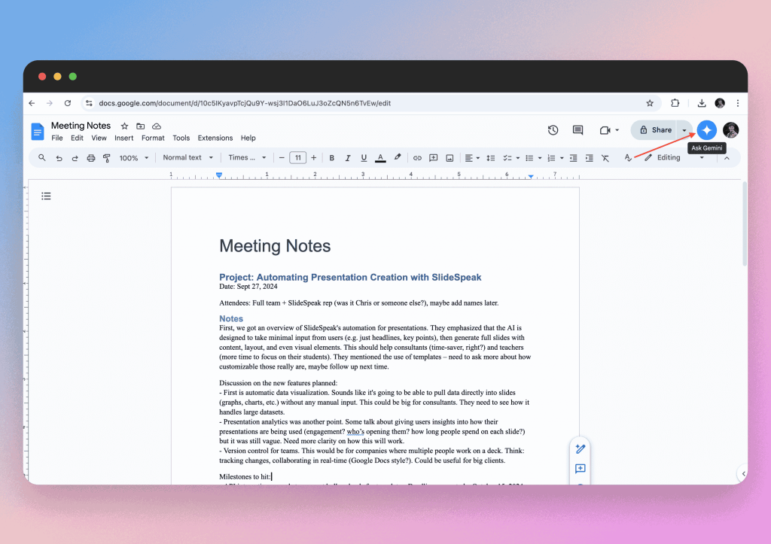Open version history clock icon
Image resolution: width=771 pixels, height=544 pixels.
(553, 130)
